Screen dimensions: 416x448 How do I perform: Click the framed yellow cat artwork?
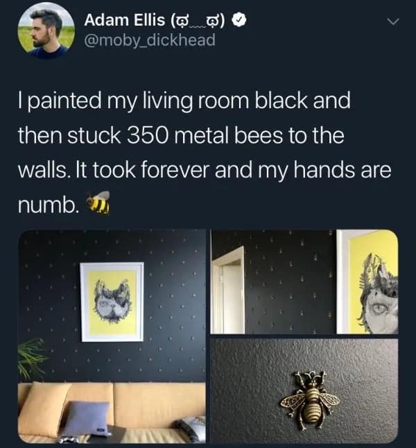[112, 302]
